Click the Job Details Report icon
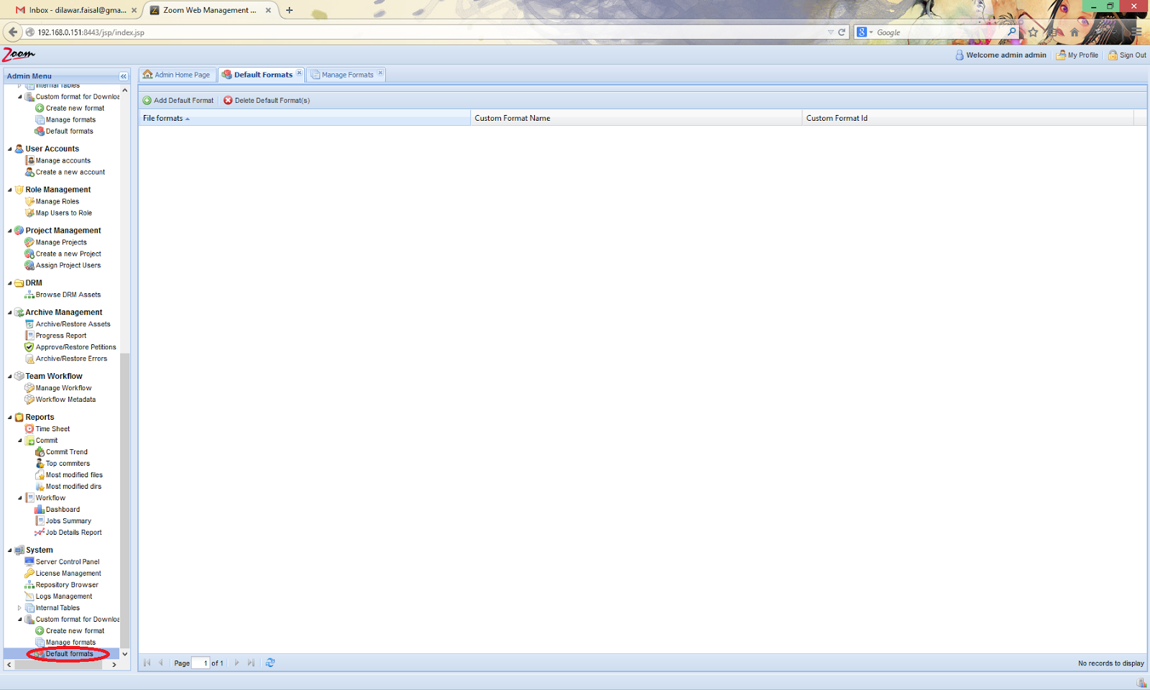 (40, 533)
